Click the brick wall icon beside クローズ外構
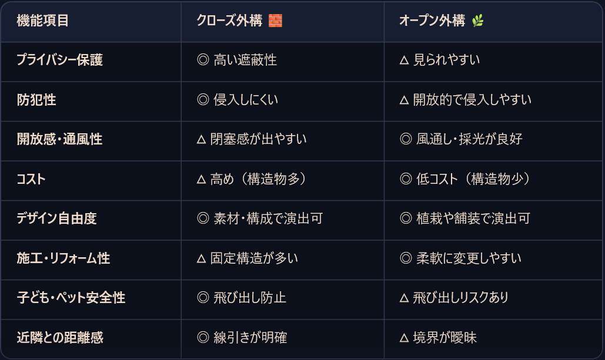 click(x=275, y=21)
